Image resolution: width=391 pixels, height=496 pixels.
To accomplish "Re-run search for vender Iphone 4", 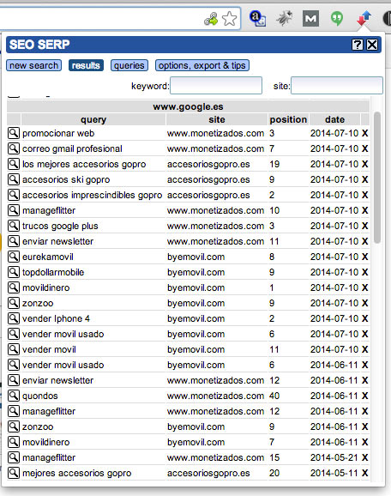I will 14,318.
